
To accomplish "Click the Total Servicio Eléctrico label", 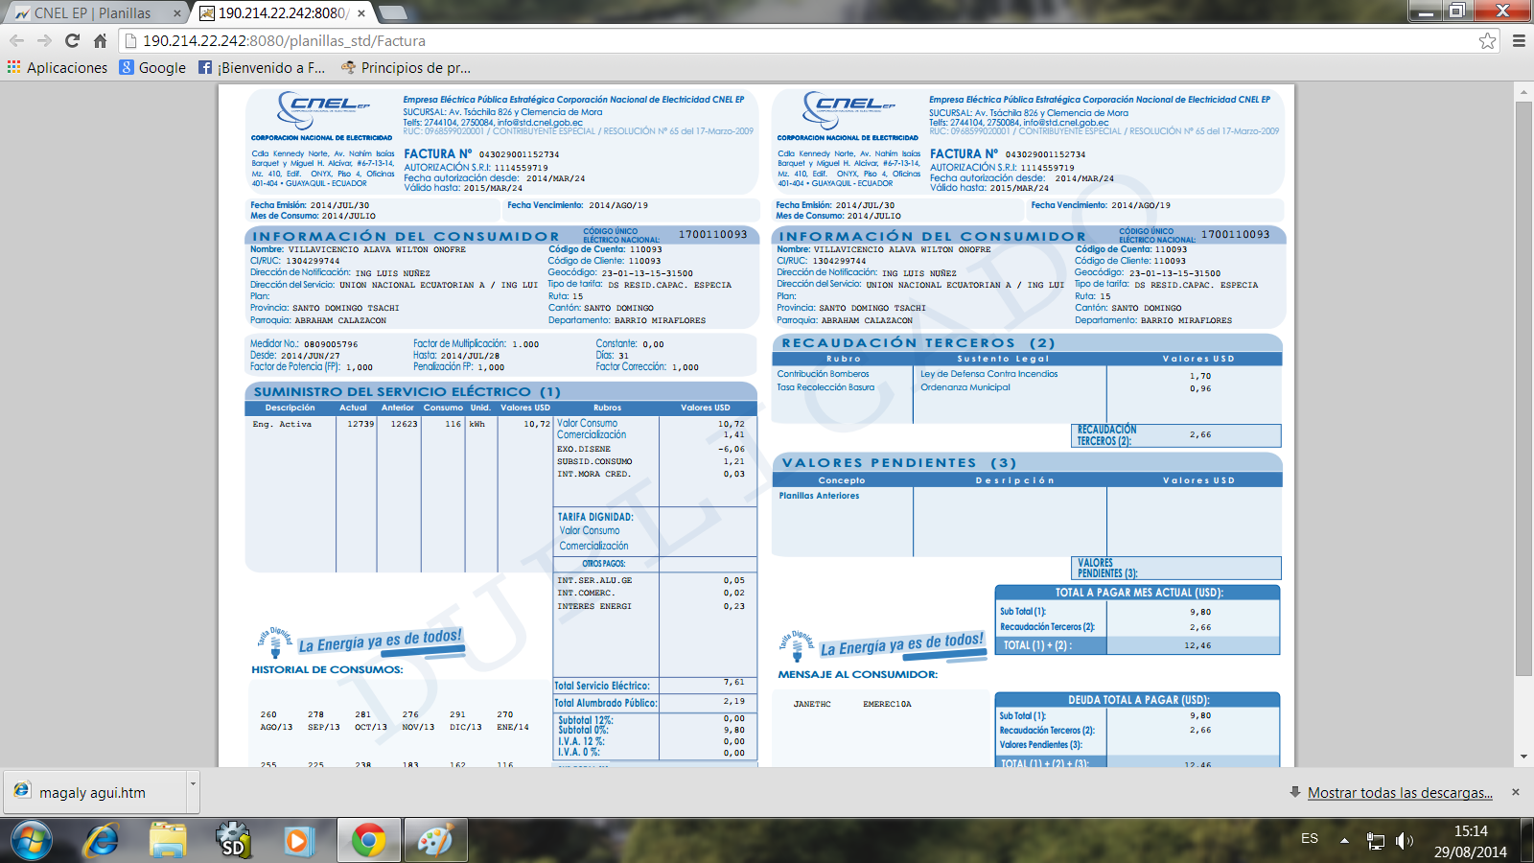I will [602, 686].
